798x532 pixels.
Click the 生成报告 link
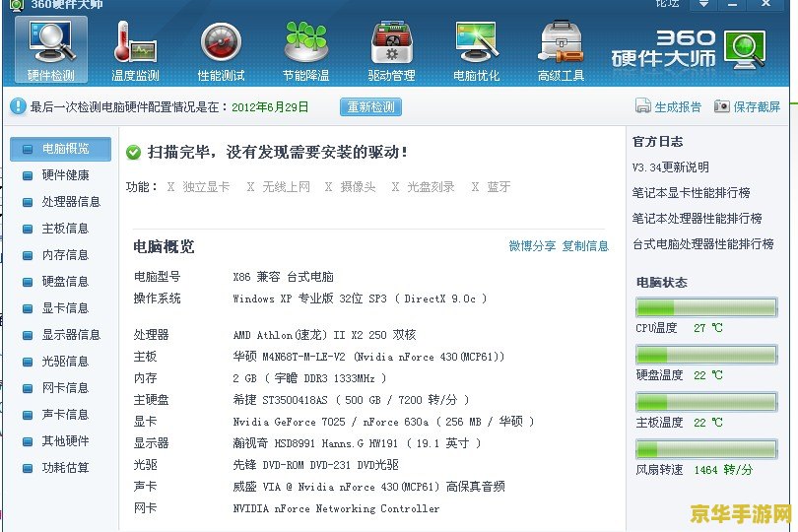coord(678,107)
